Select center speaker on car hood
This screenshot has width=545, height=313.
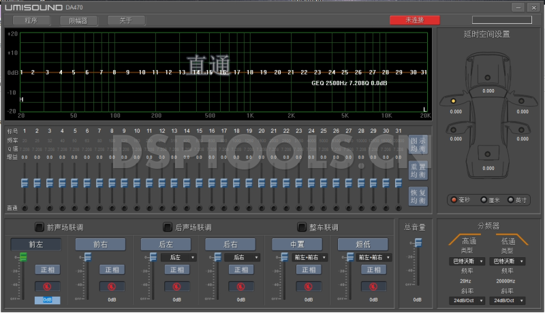click(x=488, y=78)
